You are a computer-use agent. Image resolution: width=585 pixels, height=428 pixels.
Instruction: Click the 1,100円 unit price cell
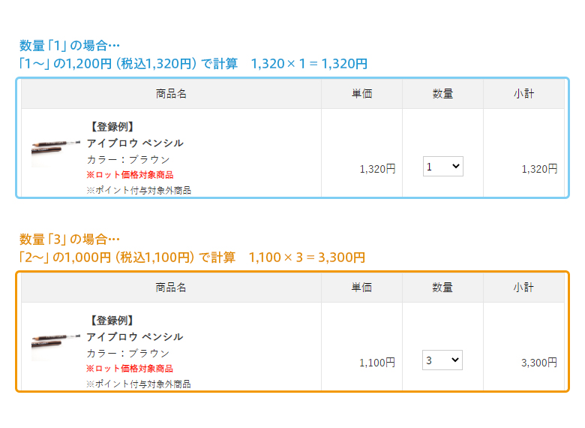(376, 363)
